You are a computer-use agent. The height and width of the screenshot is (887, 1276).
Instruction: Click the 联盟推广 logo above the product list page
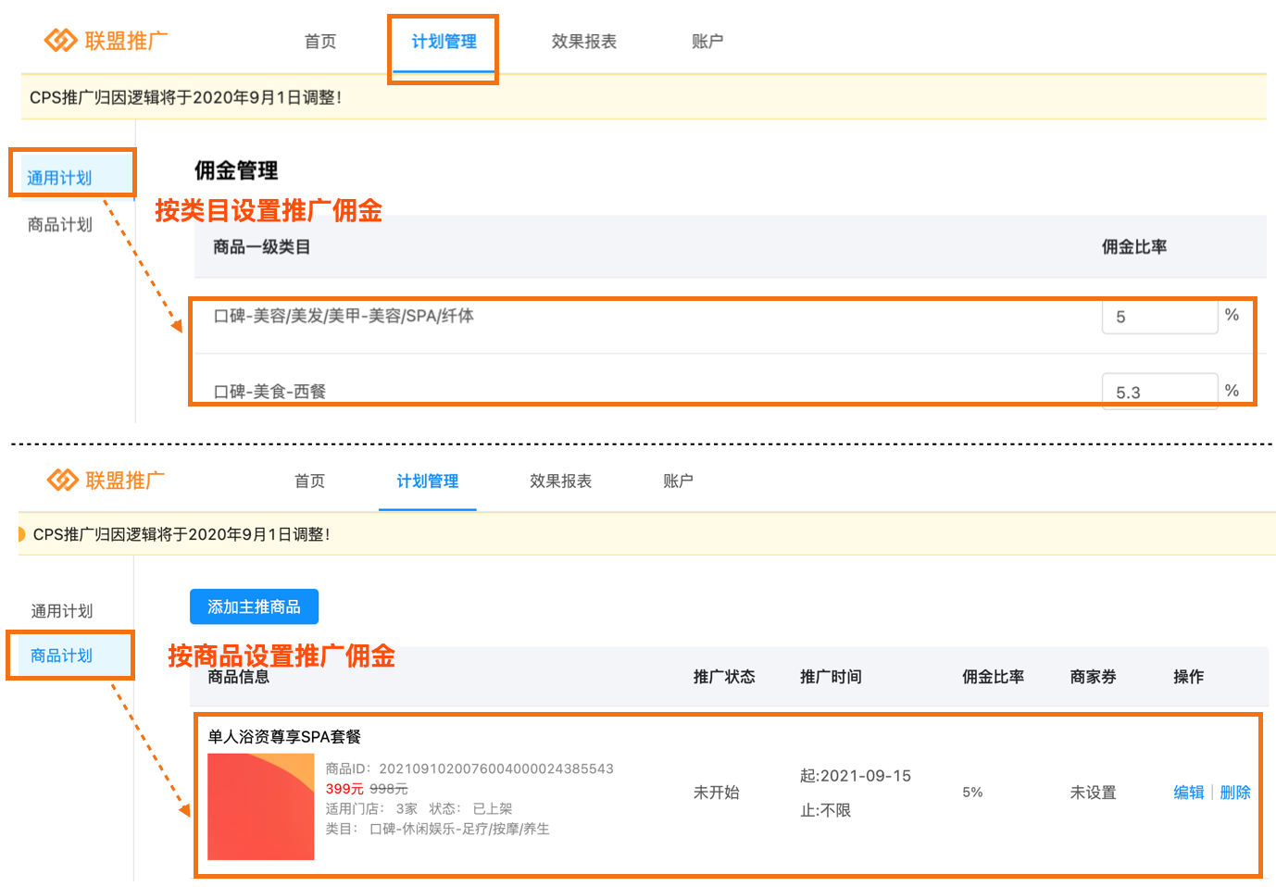[x=106, y=481]
